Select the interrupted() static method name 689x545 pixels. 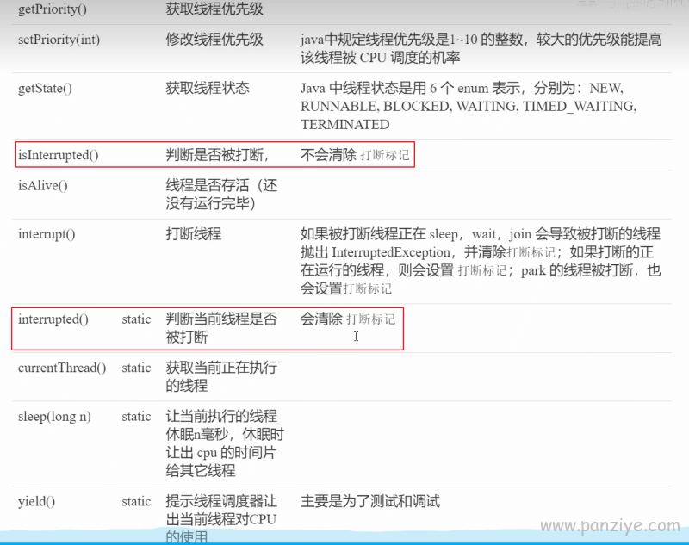(x=53, y=319)
